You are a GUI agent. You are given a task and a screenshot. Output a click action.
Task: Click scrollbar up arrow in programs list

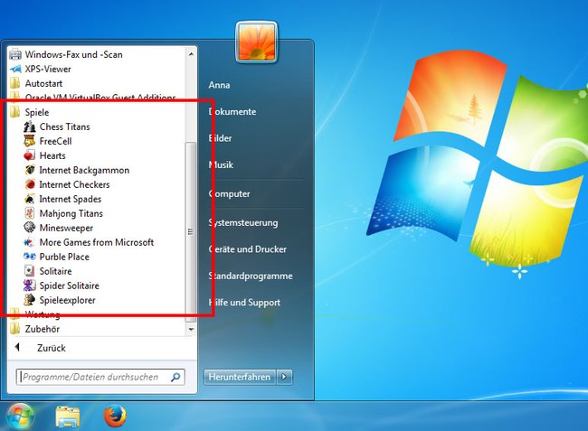[x=191, y=54]
